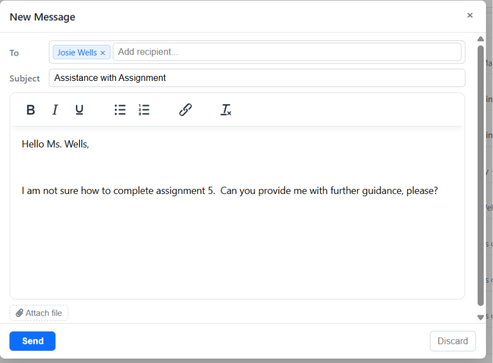Focus the Add recipient field
Image resolution: width=493 pixels, height=363 pixels.
287,52
